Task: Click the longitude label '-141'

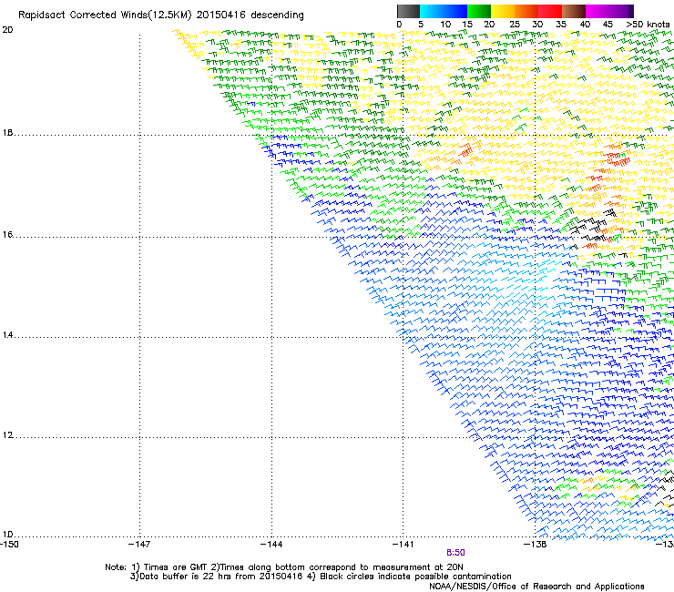Action: coord(403,545)
